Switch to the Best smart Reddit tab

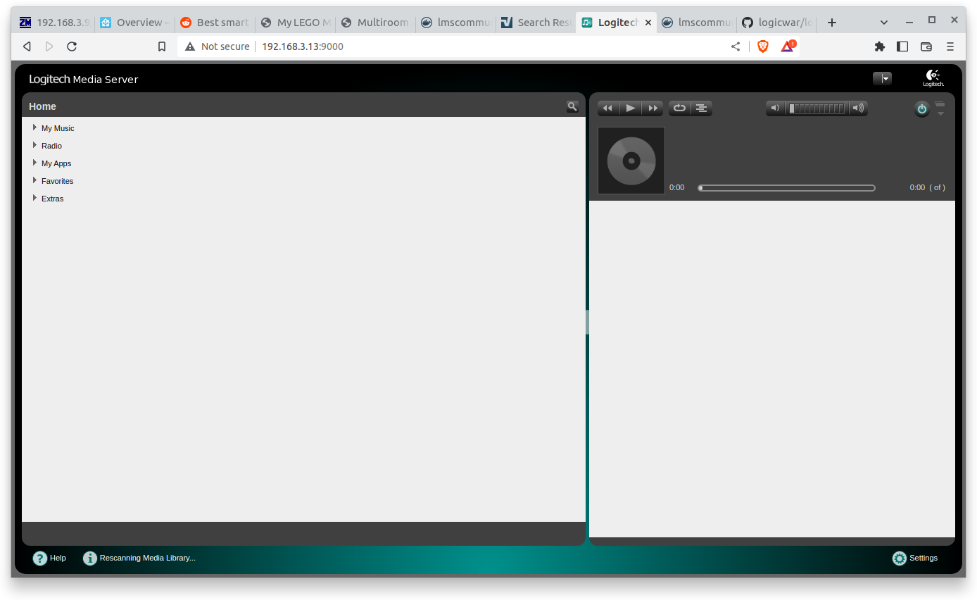215,23
